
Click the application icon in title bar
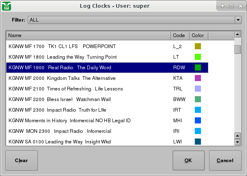point(6,6)
